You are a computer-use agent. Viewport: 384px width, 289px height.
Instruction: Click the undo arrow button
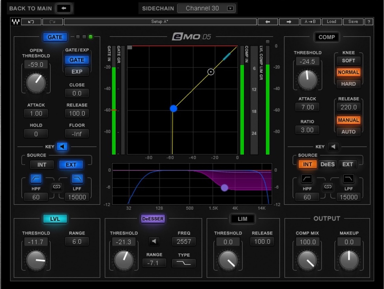coord(31,22)
